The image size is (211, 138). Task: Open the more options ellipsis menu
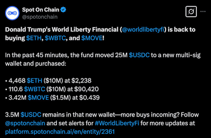203,12
